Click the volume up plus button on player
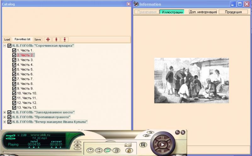Screen dimensions: 252x156 [77, 143]
